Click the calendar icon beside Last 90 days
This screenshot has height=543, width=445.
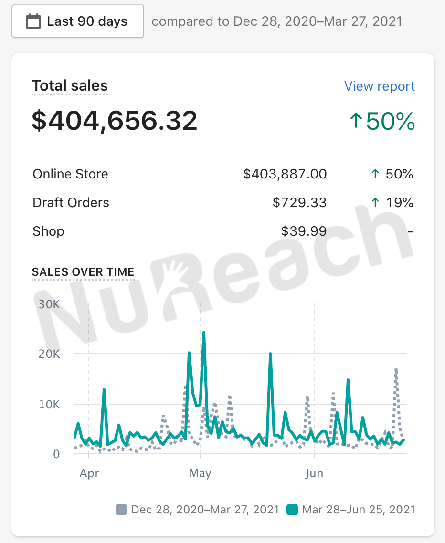pos(33,21)
